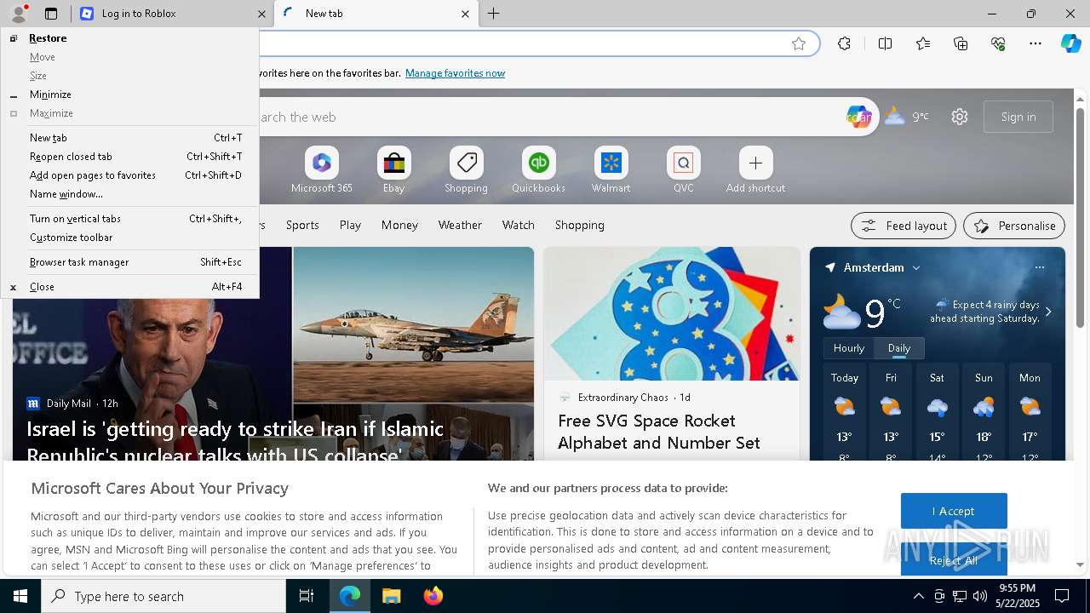Screen dimensions: 1090x613
Task: Select Close in the window menu
Action: 130,287
